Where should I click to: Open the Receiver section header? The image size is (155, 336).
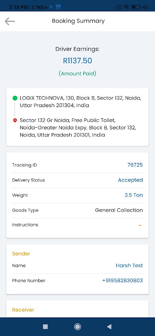pos(23,310)
